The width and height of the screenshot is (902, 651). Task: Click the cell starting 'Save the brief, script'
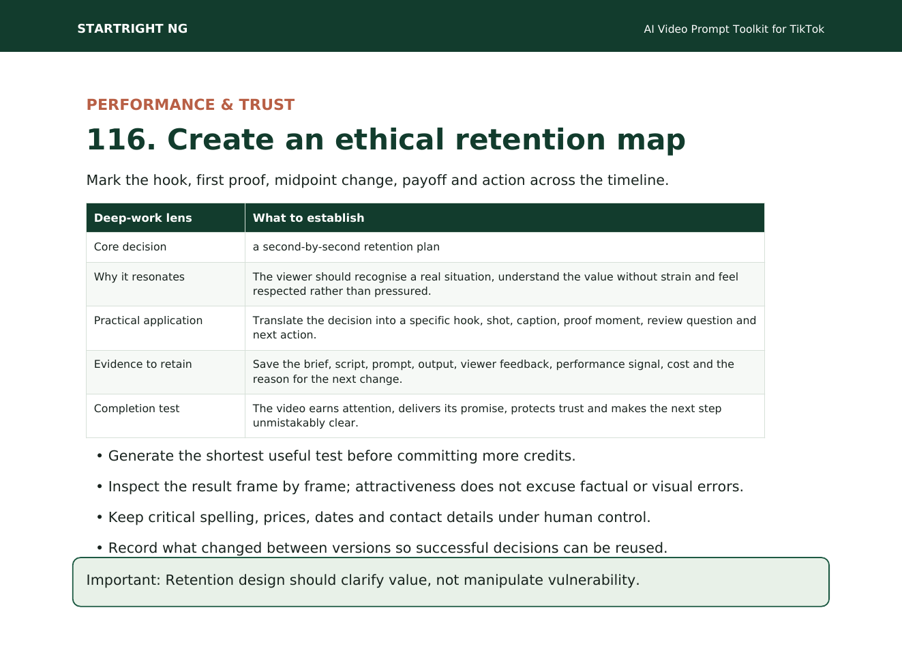tap(505, 372)
